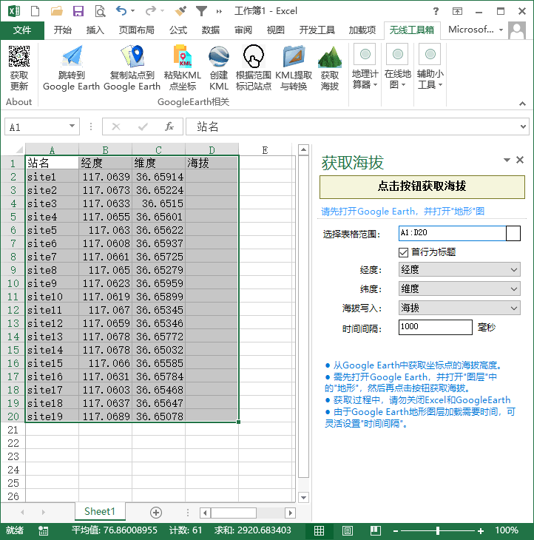Open the 公式 ribbon tab
This screenshot has height=540, width=534.
click(x=178, y=30)
